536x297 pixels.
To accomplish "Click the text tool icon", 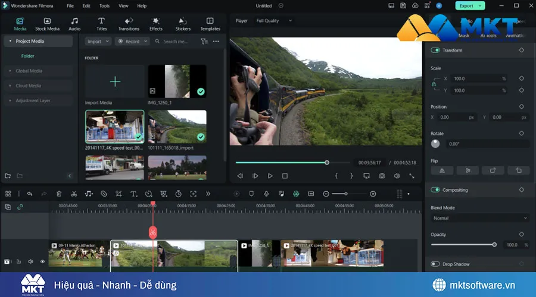I will 133,194.
